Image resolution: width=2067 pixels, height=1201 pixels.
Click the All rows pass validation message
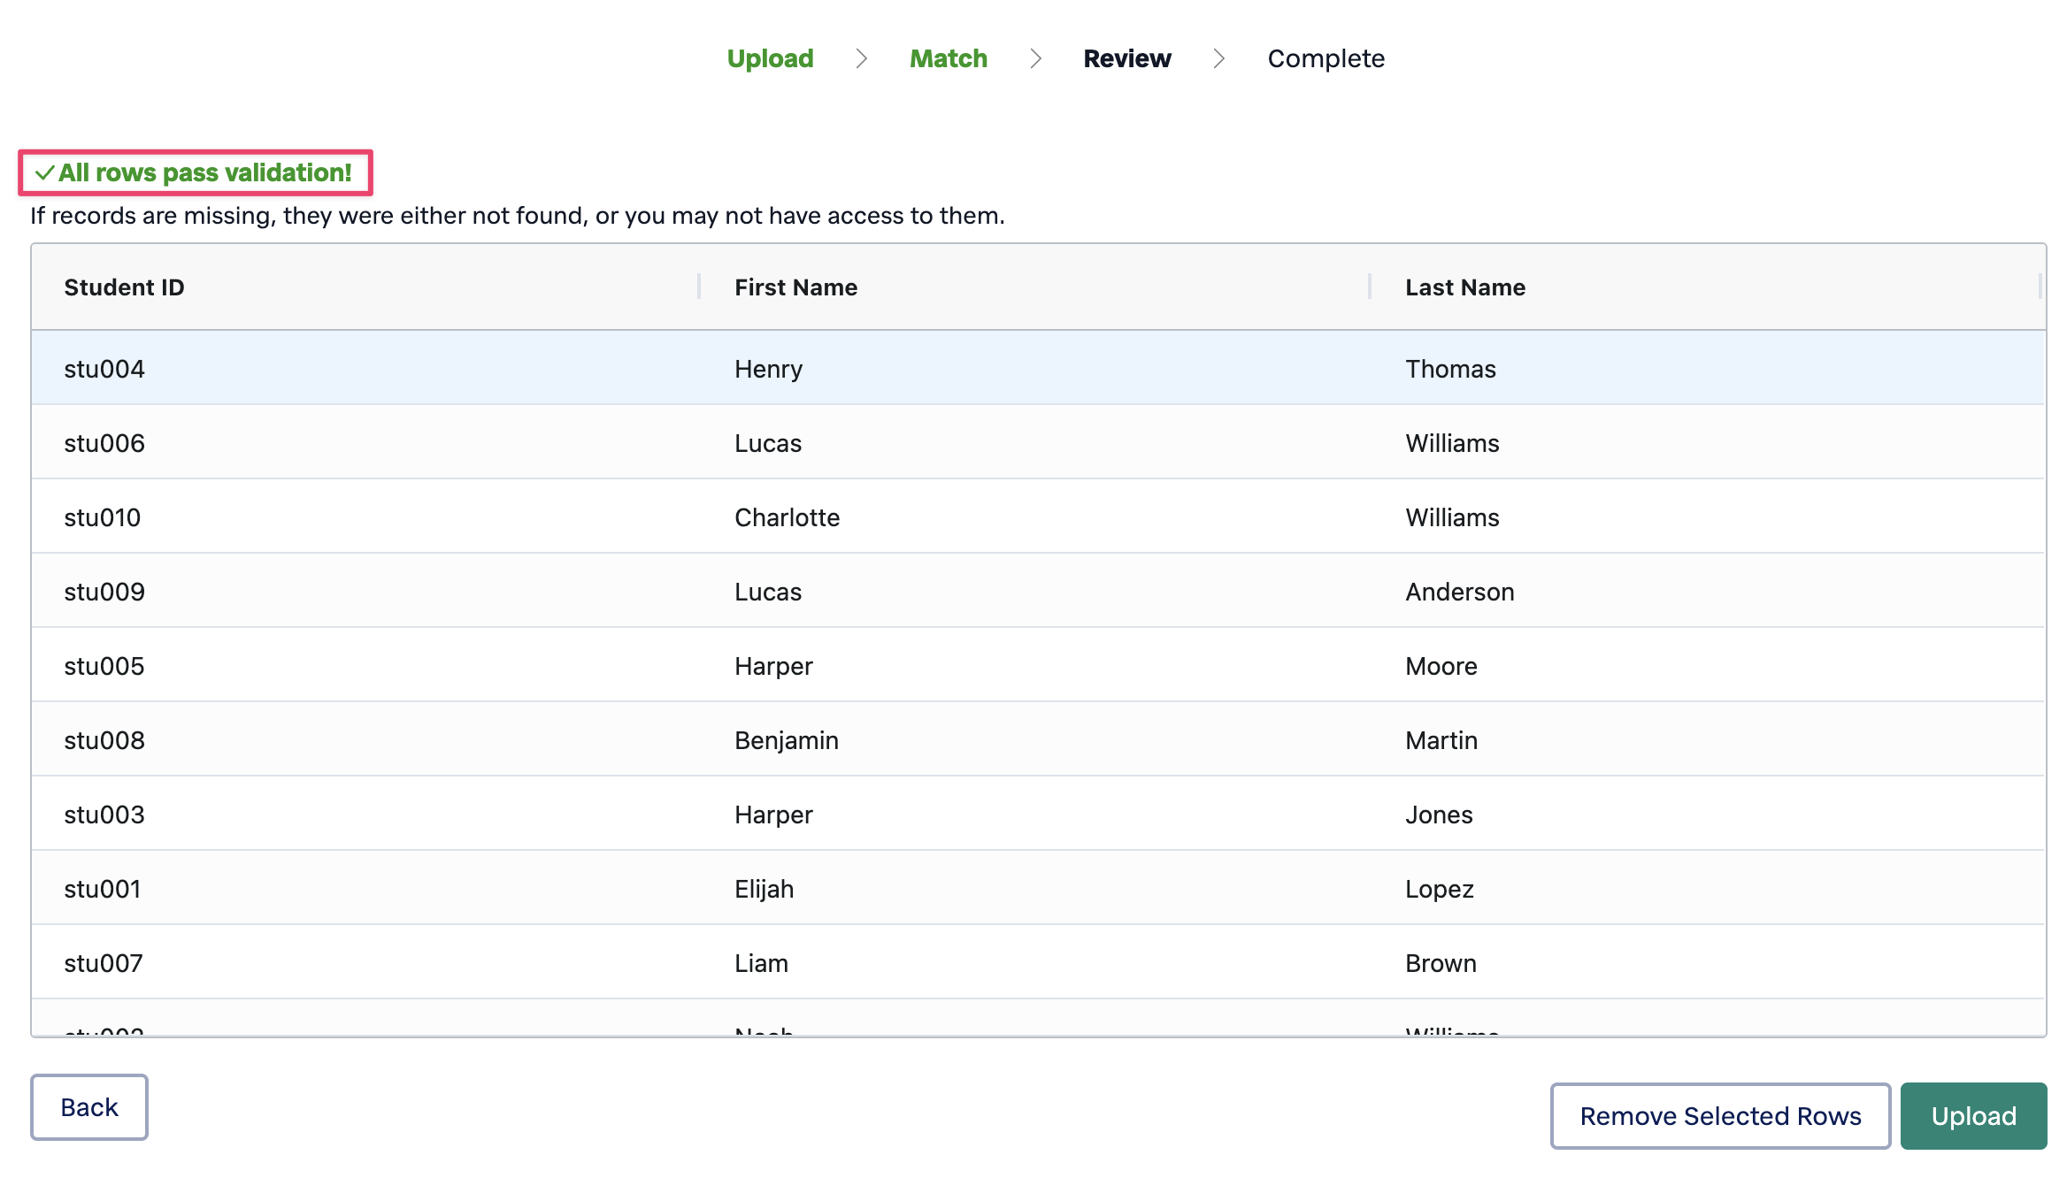tap(205, 173)
